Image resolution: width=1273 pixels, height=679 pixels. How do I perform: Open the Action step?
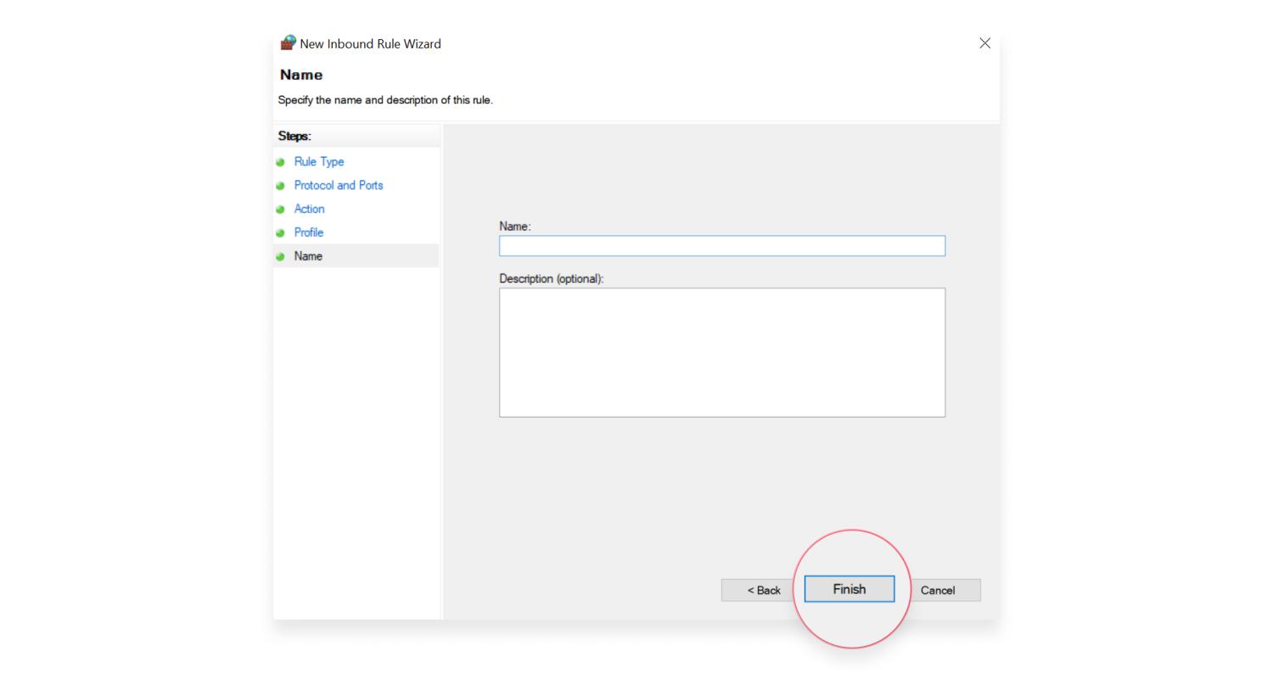coord(309,209)
